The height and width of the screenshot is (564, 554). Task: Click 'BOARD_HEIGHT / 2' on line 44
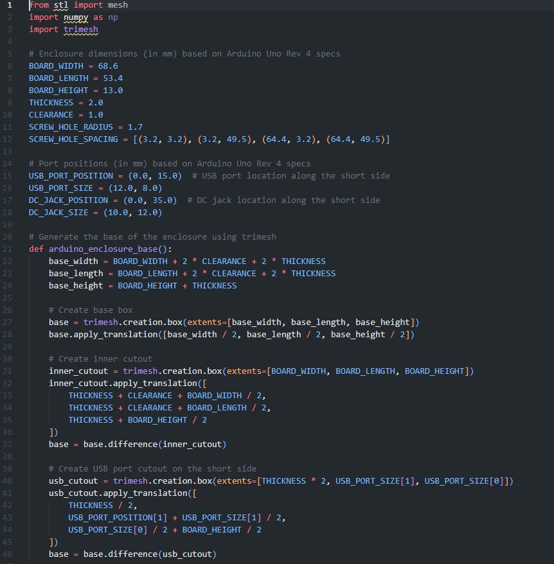tap(222, 530)
